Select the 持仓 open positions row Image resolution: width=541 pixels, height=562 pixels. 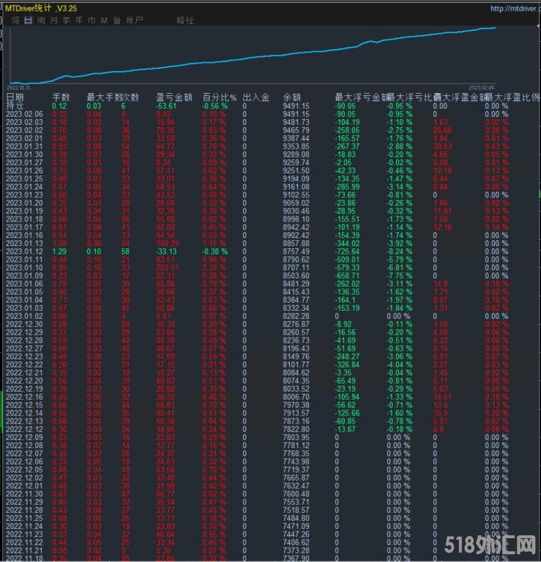pos(15,105)
